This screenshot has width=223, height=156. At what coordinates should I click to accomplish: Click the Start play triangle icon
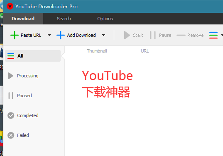pyautogui.click(x=127, y=35)
